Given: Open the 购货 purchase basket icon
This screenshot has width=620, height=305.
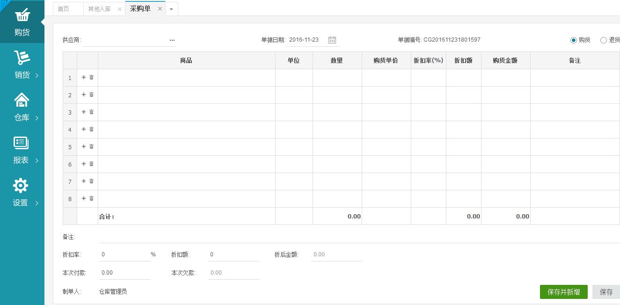Looking at the screenshot, I should coord(22,15).
